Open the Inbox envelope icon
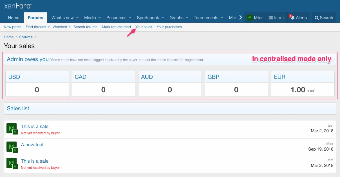This screenshot has width=340, height=177. (271, 18)
